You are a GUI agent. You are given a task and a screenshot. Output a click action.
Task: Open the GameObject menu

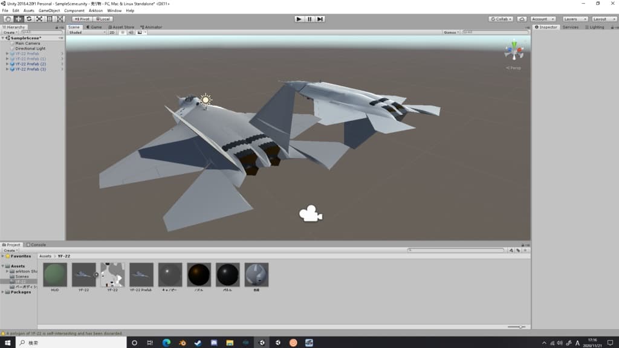coord(50,10)
